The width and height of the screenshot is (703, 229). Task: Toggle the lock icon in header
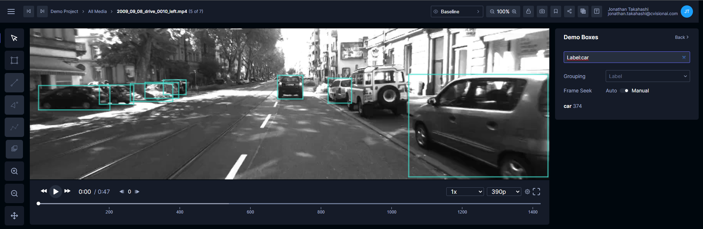tap(529, 12)
